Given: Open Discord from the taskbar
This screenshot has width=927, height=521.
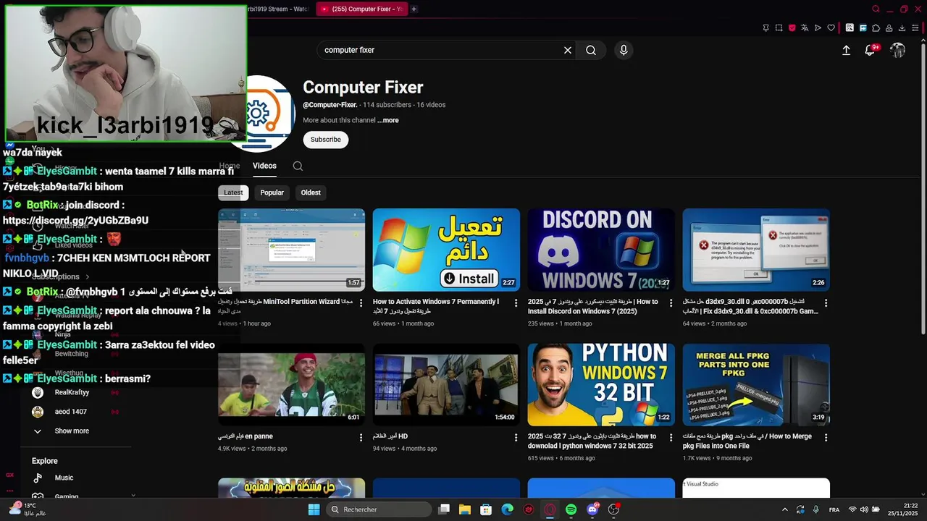Looking at the screenshot, I should click(592, 509).
